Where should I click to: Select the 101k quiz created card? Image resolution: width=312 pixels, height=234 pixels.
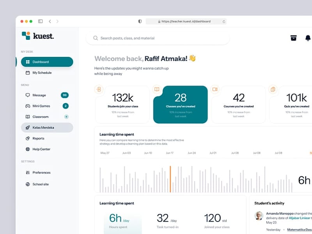[291, 105]
